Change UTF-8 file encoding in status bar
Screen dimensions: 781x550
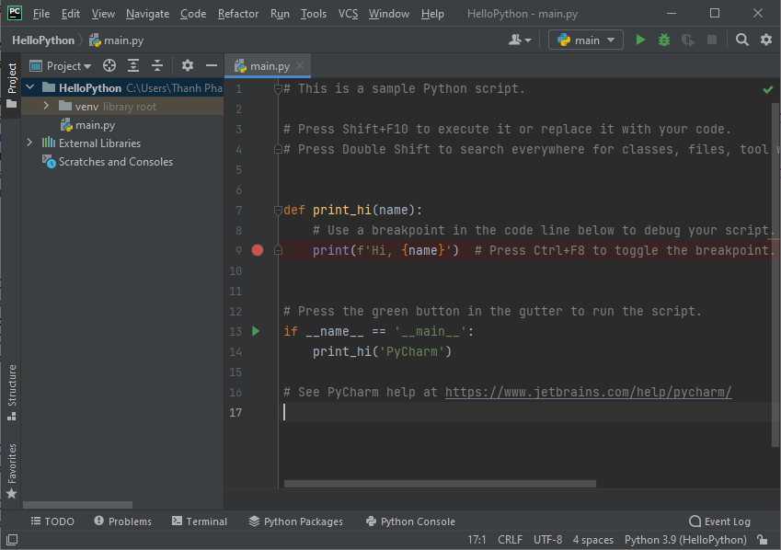point(548,540)
